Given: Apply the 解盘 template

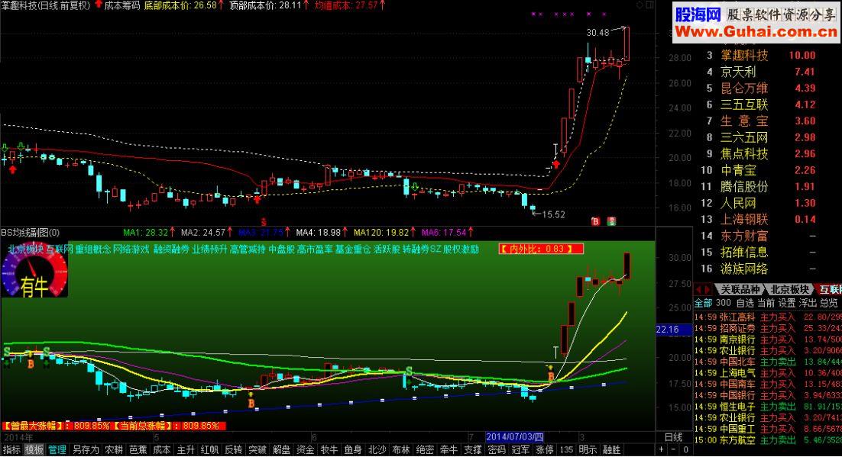Looking at the screenshot, I should click(x=281, y=449).
